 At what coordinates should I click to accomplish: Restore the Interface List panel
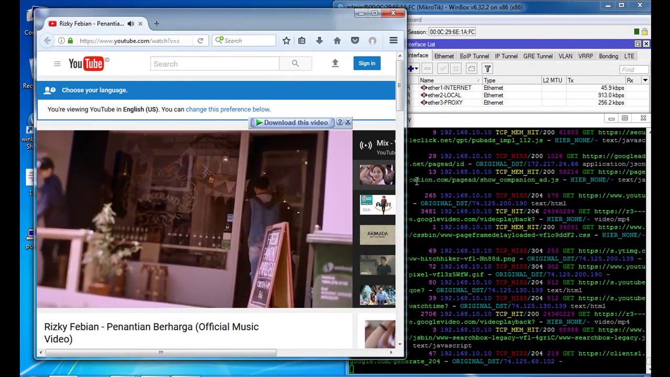[x=638, y=44]
